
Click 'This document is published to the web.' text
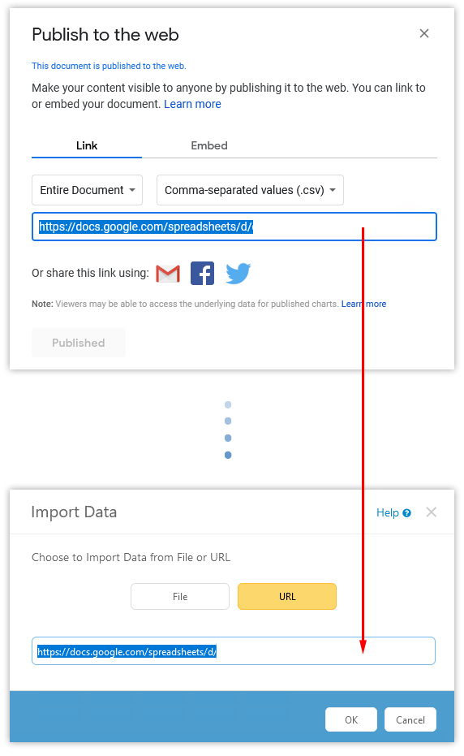point(109,66)
